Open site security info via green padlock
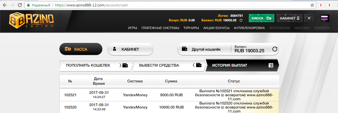Screen dimensions: 338x113 [x=29, y=5]
